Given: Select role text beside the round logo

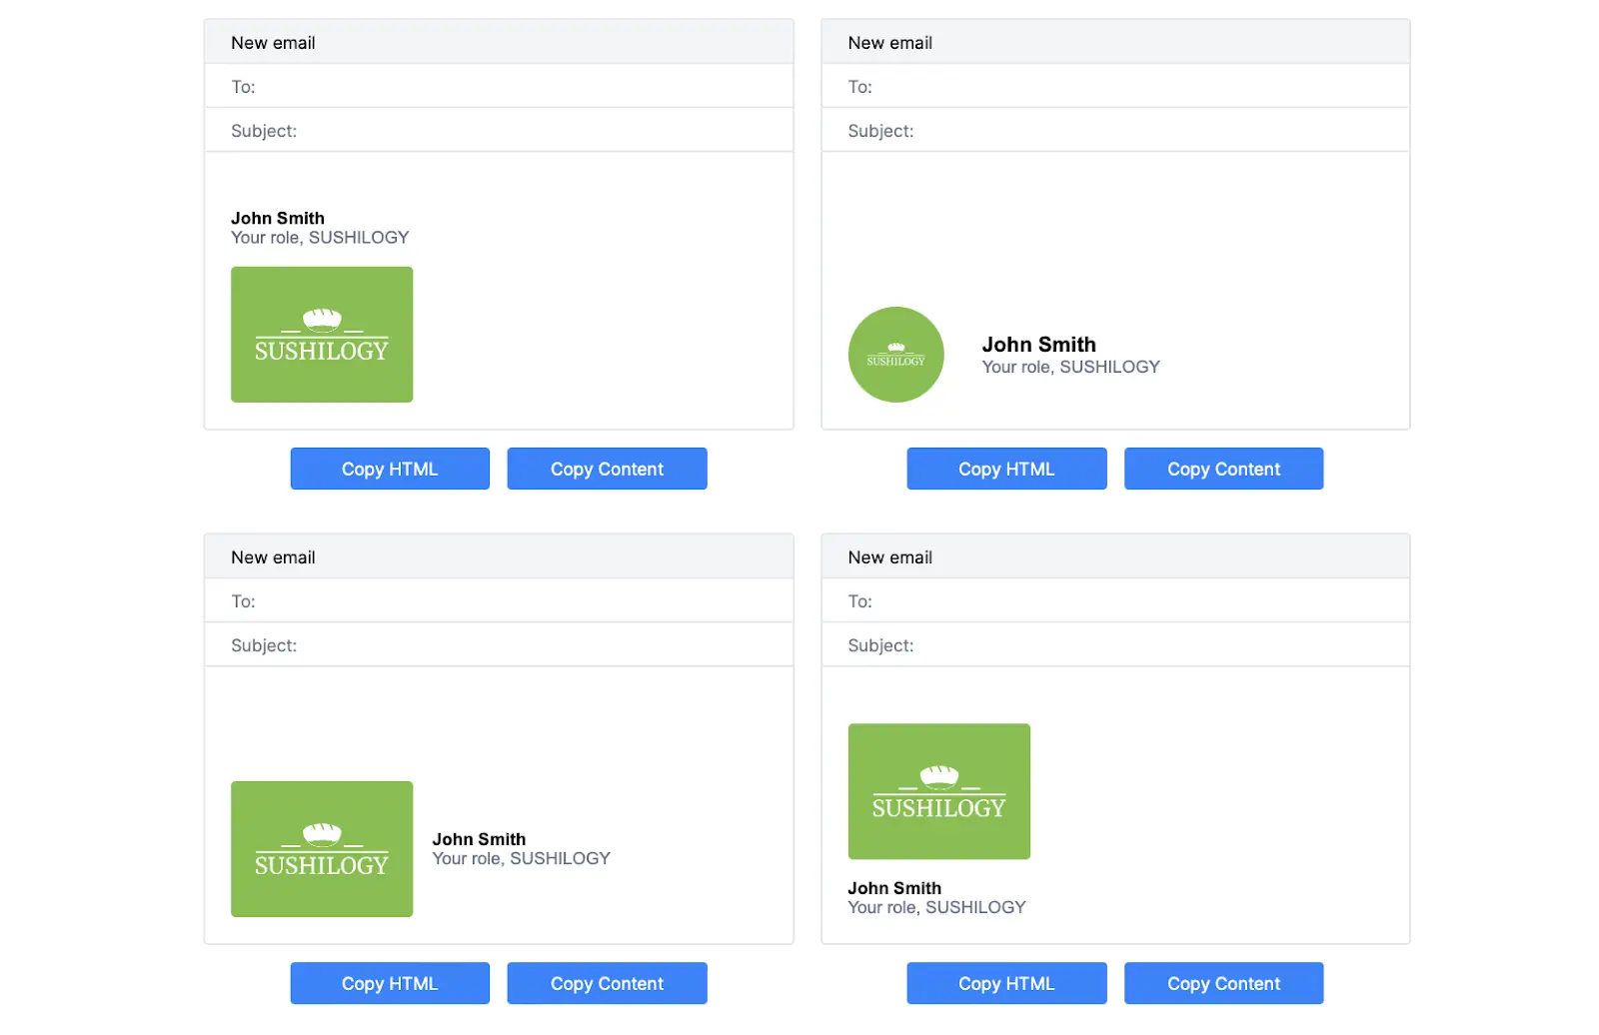Looking at the screenshot, I should point(1070,367).
